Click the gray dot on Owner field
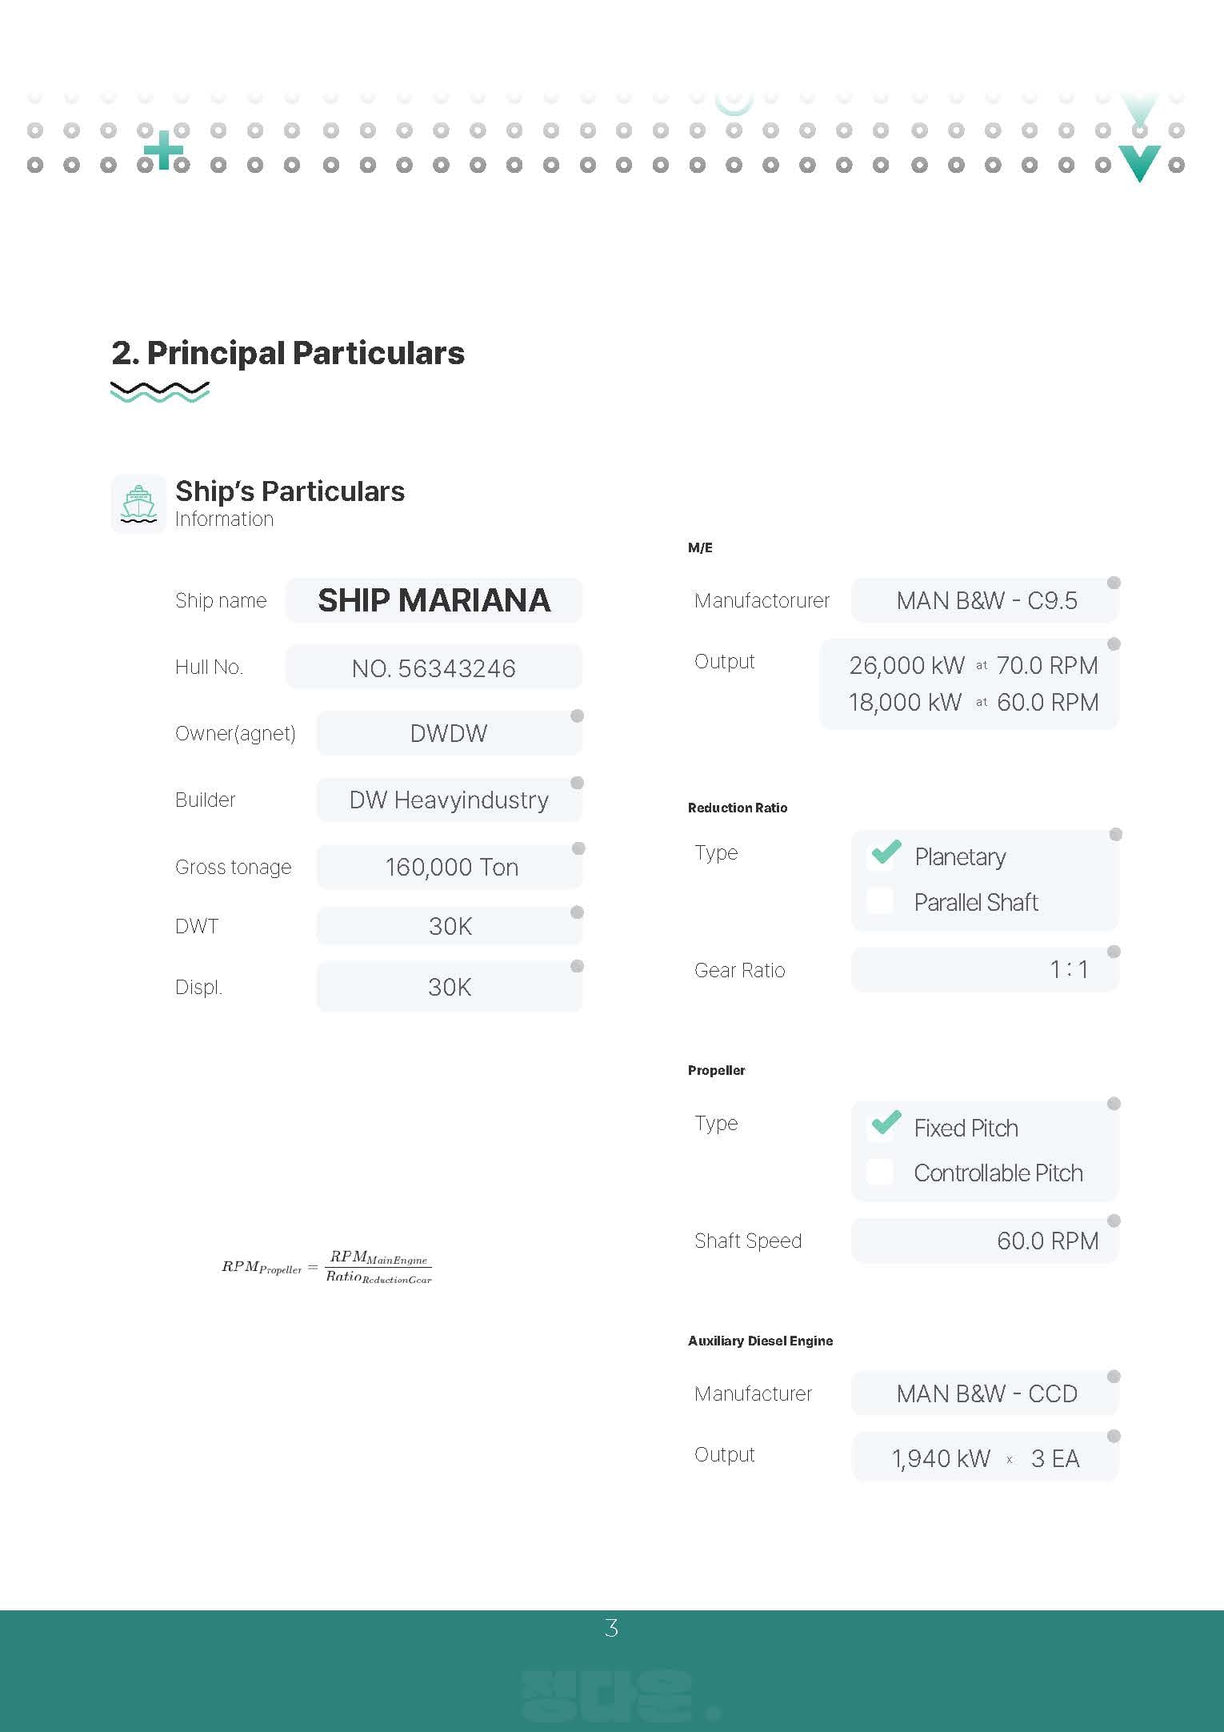Viewport: 1224px width, 1732px height. tap(577, 716)
